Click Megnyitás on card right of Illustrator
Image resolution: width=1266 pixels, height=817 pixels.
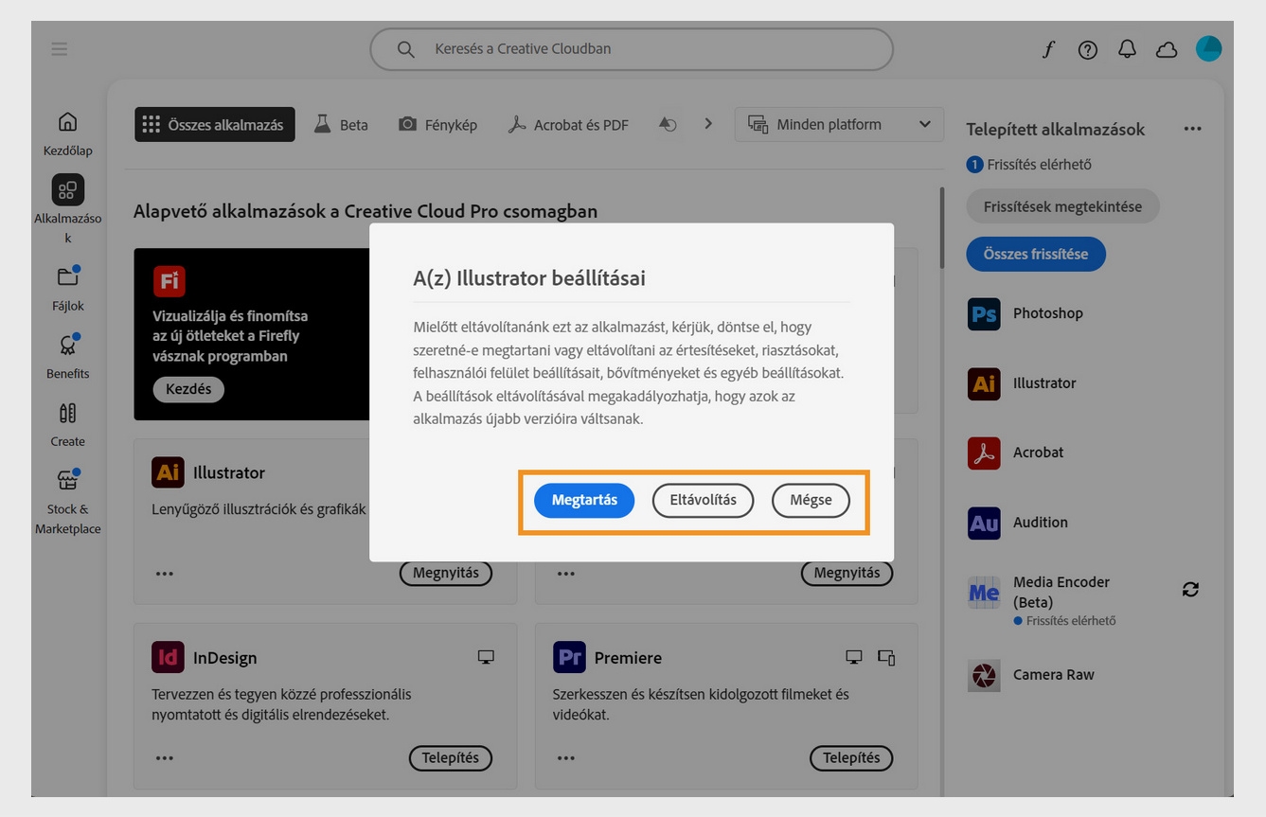point(847,573)
